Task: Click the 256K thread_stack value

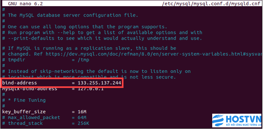Action: coord(84,123)
